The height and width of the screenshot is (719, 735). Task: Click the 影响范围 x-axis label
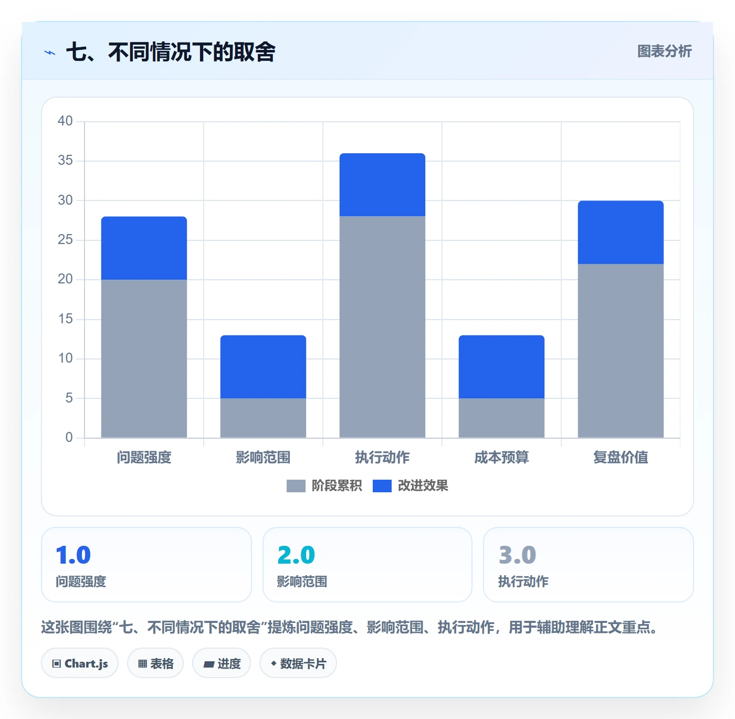pos(263,458)
